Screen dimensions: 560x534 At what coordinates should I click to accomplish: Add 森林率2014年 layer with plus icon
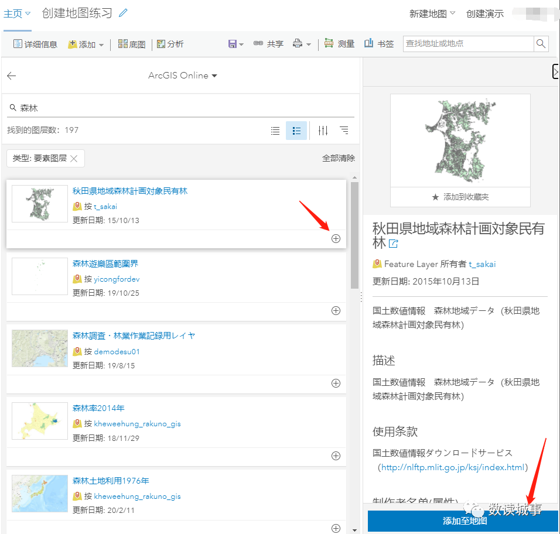pyautogui.click(x=336, y=456)
